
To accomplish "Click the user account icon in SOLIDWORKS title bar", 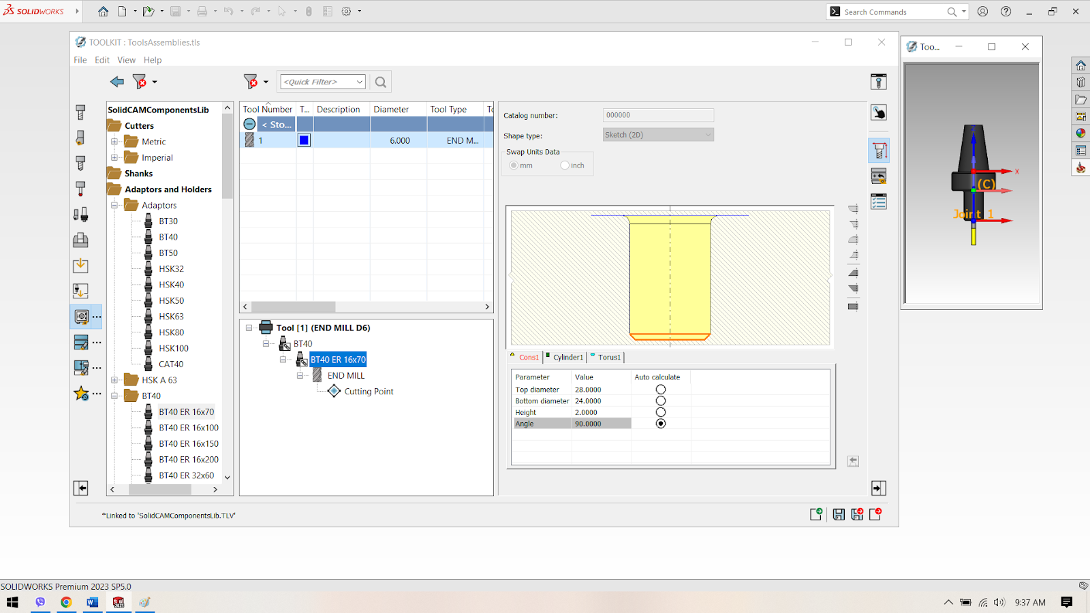I will pos(982,12).
